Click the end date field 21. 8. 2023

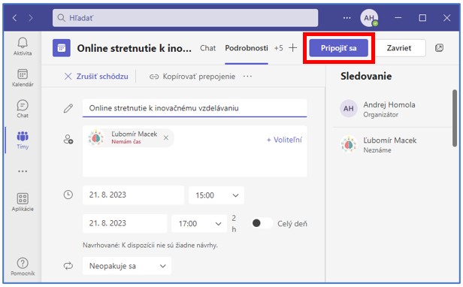click(x=125, y=223)
